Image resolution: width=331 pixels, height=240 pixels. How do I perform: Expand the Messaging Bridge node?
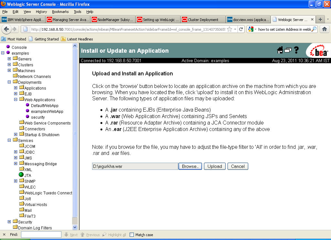16,163
